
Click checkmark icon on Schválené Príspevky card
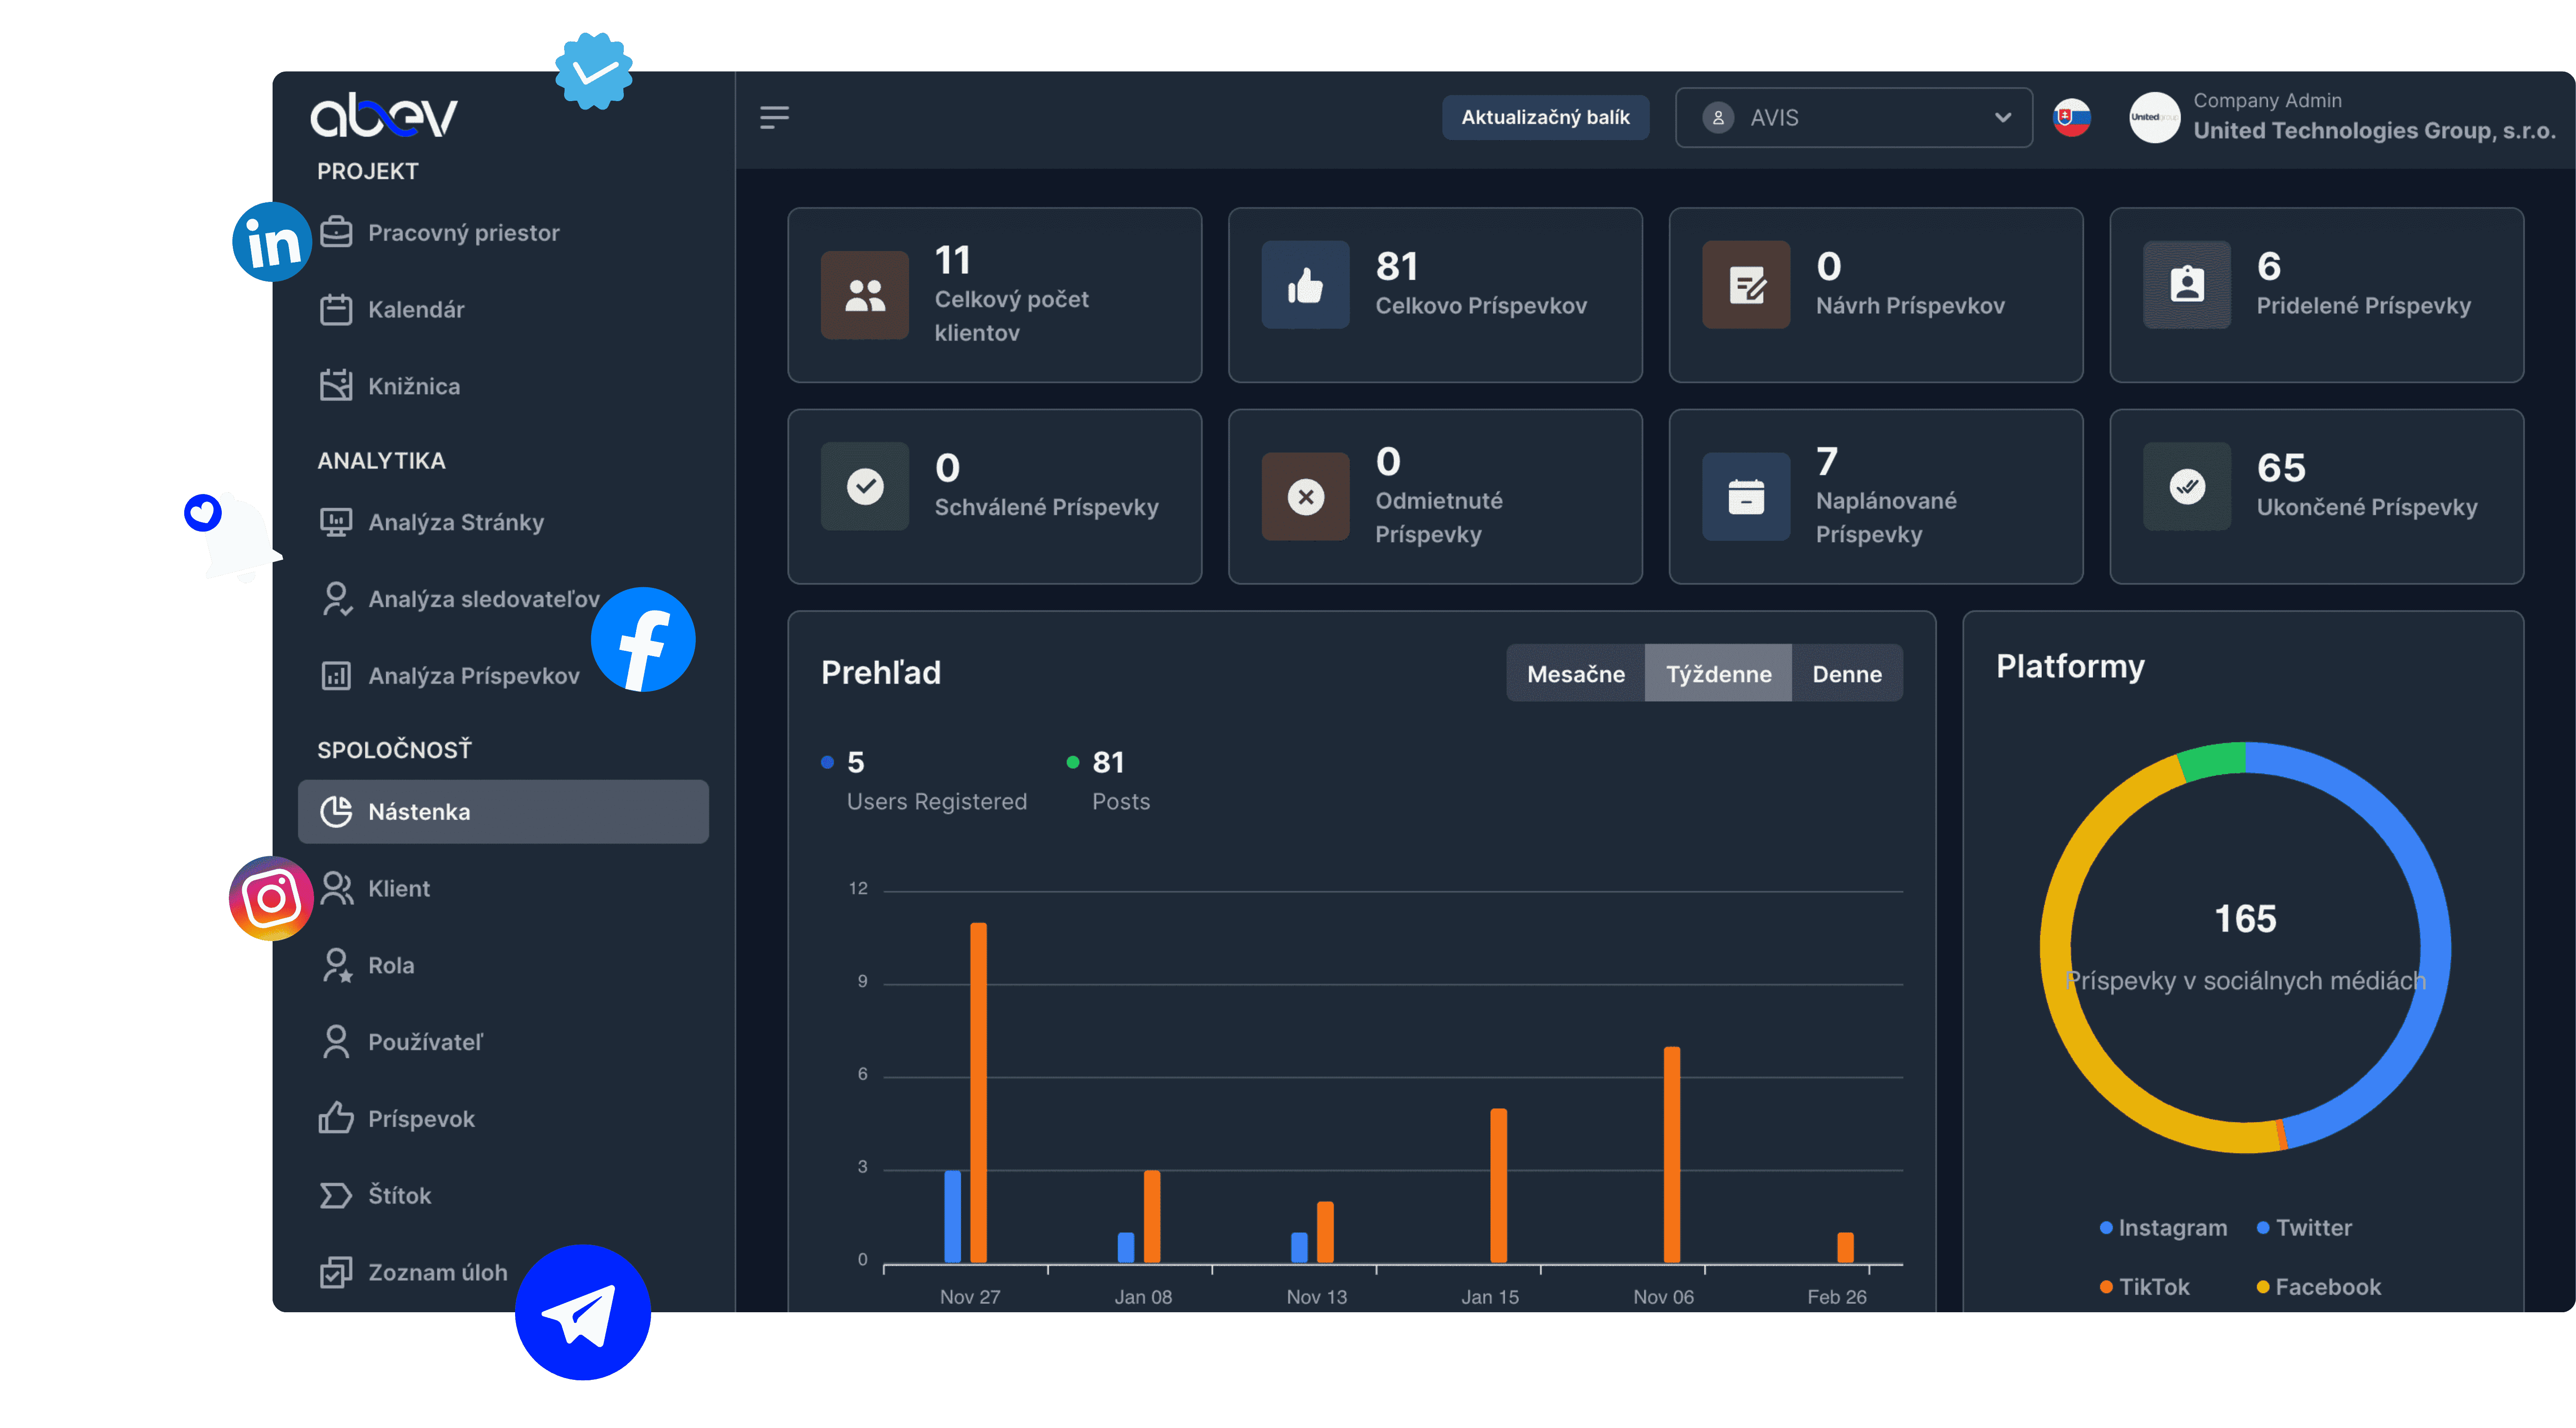click(865, 486)
